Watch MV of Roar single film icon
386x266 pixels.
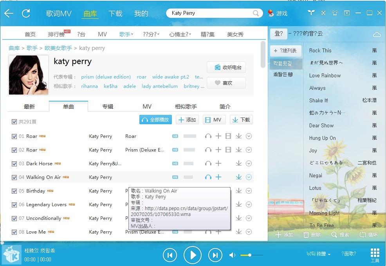(228, 136)
